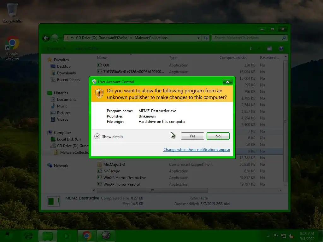Screen dimensions: 323x242
Task: Sort by Type column header
Action: (173, 58)
